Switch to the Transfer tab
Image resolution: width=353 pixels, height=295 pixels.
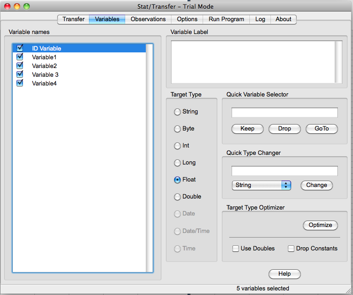pos(73,19)
